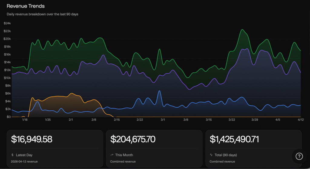
Task: Click the trending arrow icon beside This Month
Action: pyautogui.click(x=112, y=155)
